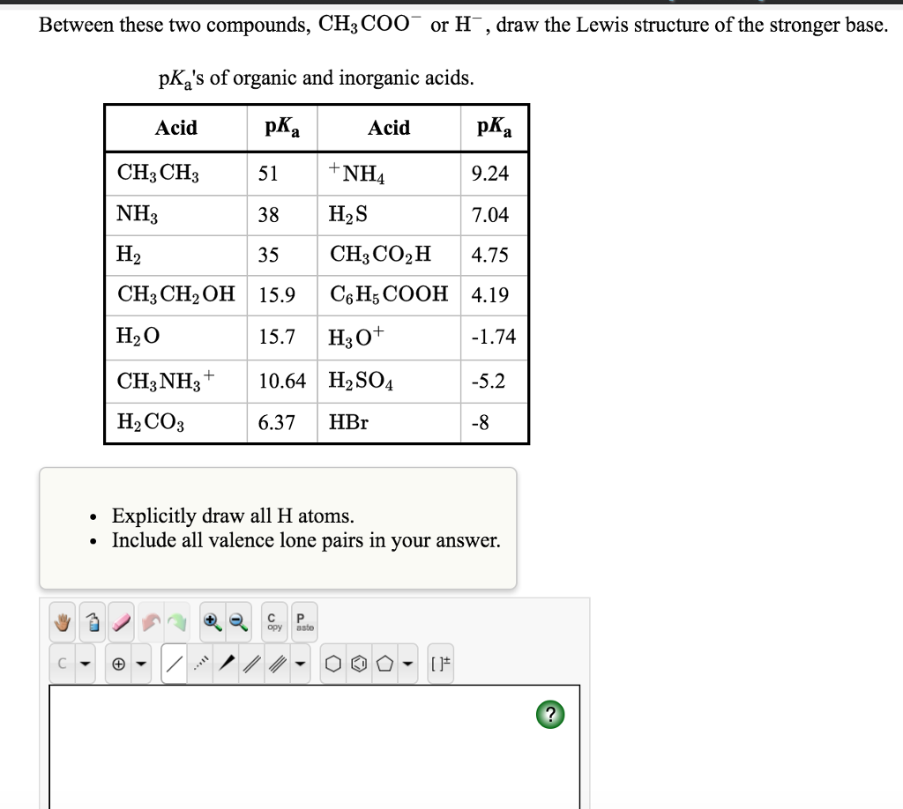Image resolution: width=903 pixels, height=809 pixels.
Task: Choose the dashed bond tool
Action: [x=201, y=663]
